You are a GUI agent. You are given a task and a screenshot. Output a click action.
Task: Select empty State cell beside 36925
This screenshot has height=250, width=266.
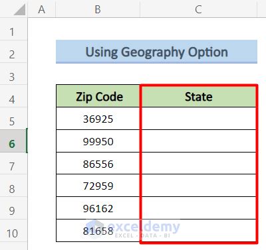click(x=199, y=119)
